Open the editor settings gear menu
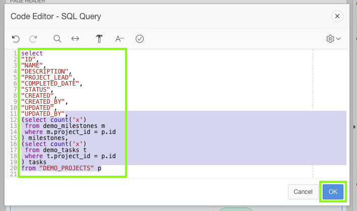 [x=333, y=39]
